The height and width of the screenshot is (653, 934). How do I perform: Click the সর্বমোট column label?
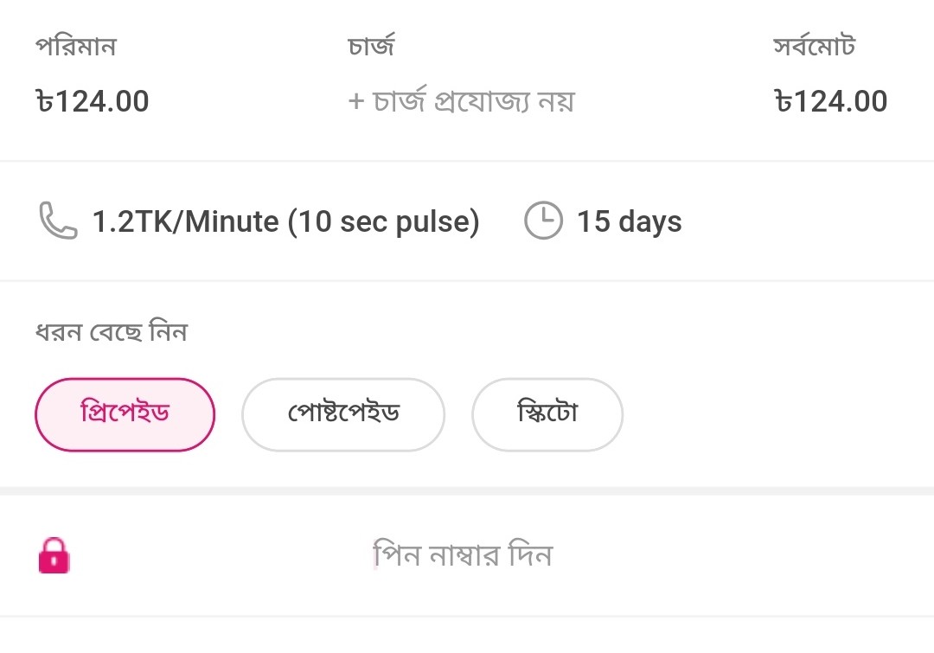(815, 45)
